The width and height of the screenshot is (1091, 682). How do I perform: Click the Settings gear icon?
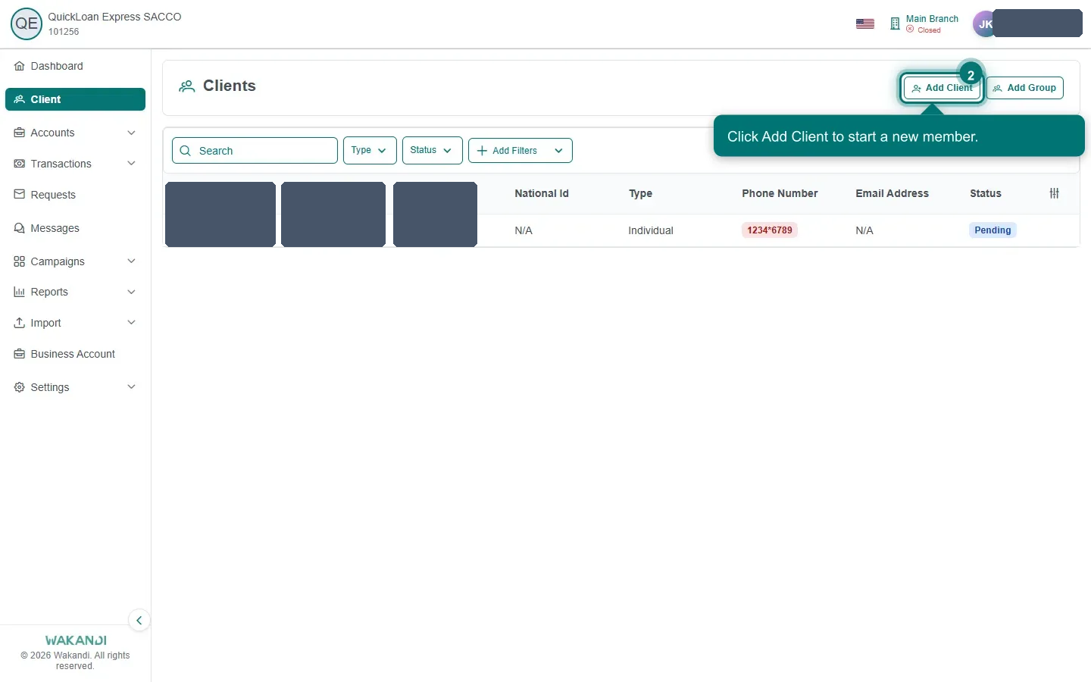point(20,387)
